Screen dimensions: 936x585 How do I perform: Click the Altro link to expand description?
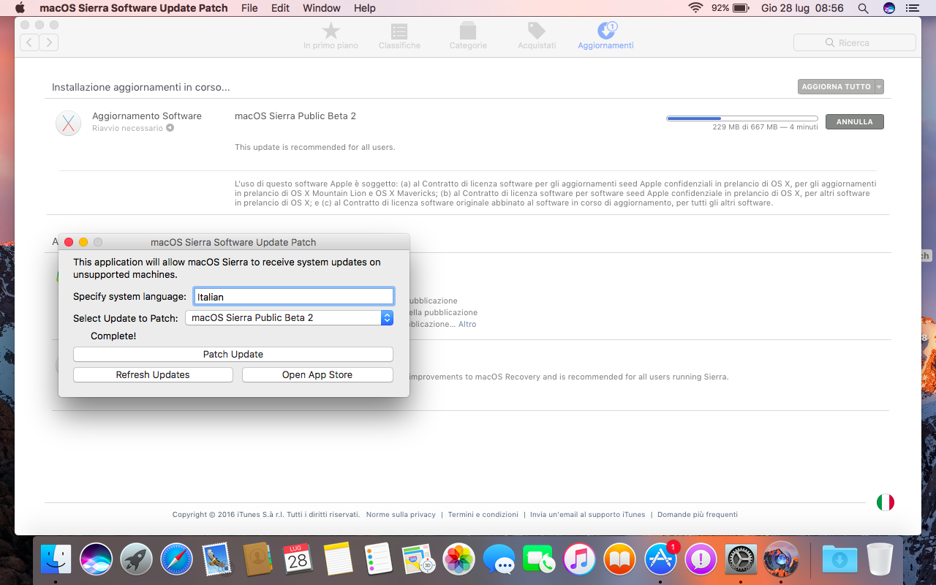467,324
